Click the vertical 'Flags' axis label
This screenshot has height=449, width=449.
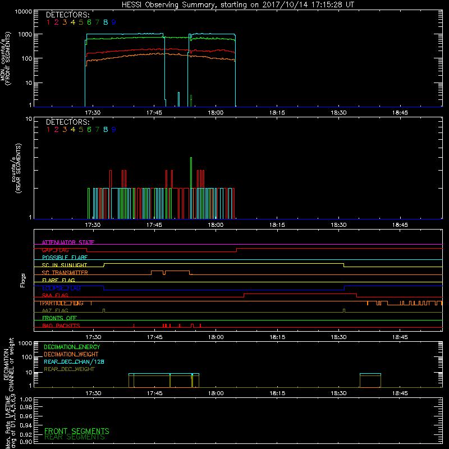pyautogui.click(x=23, y=280)
